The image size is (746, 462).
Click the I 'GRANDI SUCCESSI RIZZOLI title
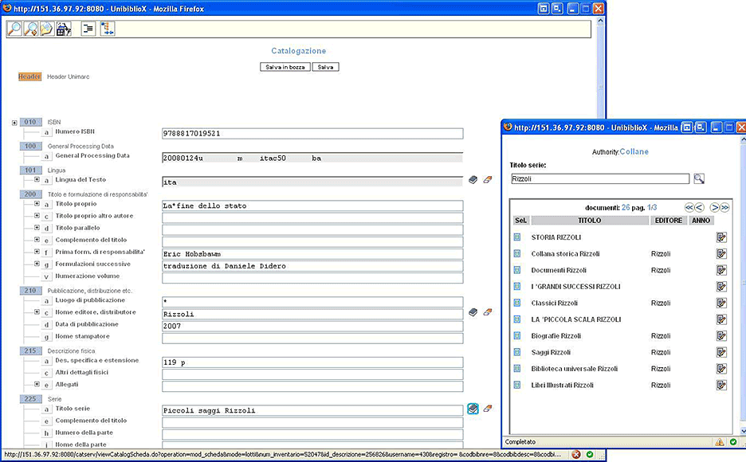(575, 287)
